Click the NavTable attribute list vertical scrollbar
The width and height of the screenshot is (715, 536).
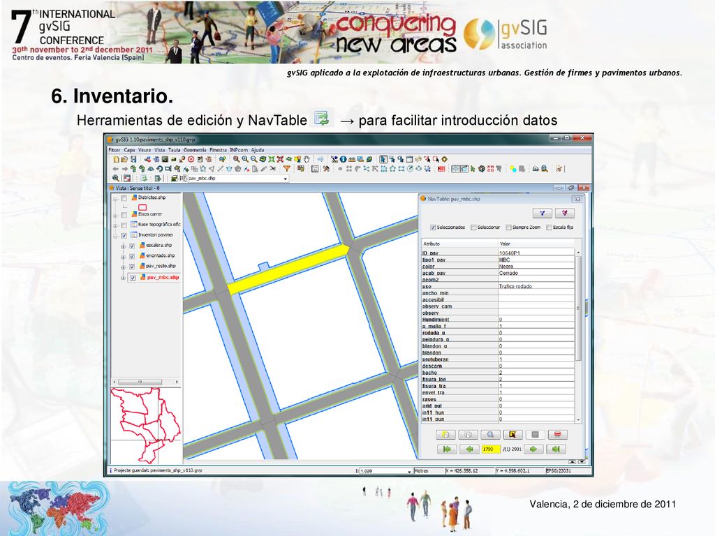[x=578, y=310]
